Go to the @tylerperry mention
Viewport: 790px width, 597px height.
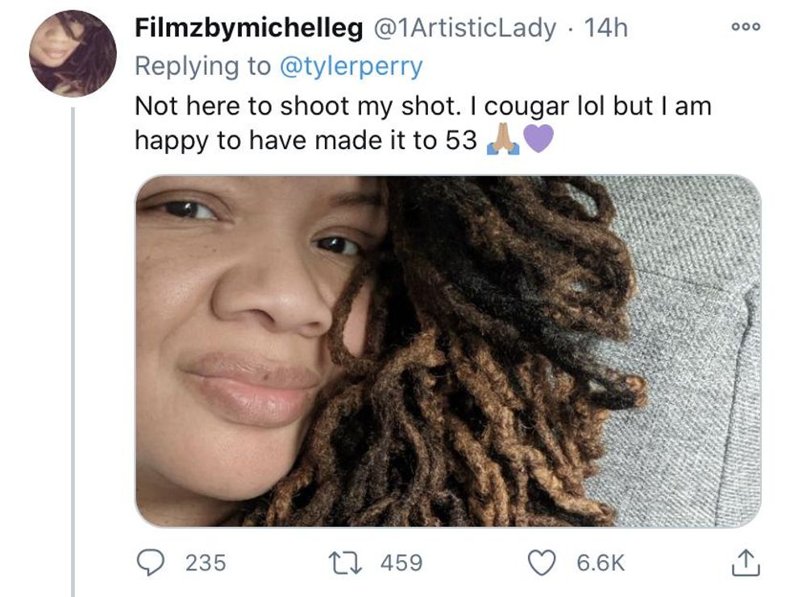point(351,66)
